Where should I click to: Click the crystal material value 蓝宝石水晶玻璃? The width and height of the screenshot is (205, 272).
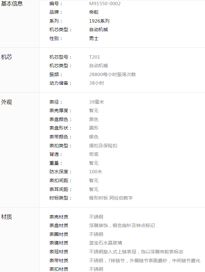[x=106, y=243]
